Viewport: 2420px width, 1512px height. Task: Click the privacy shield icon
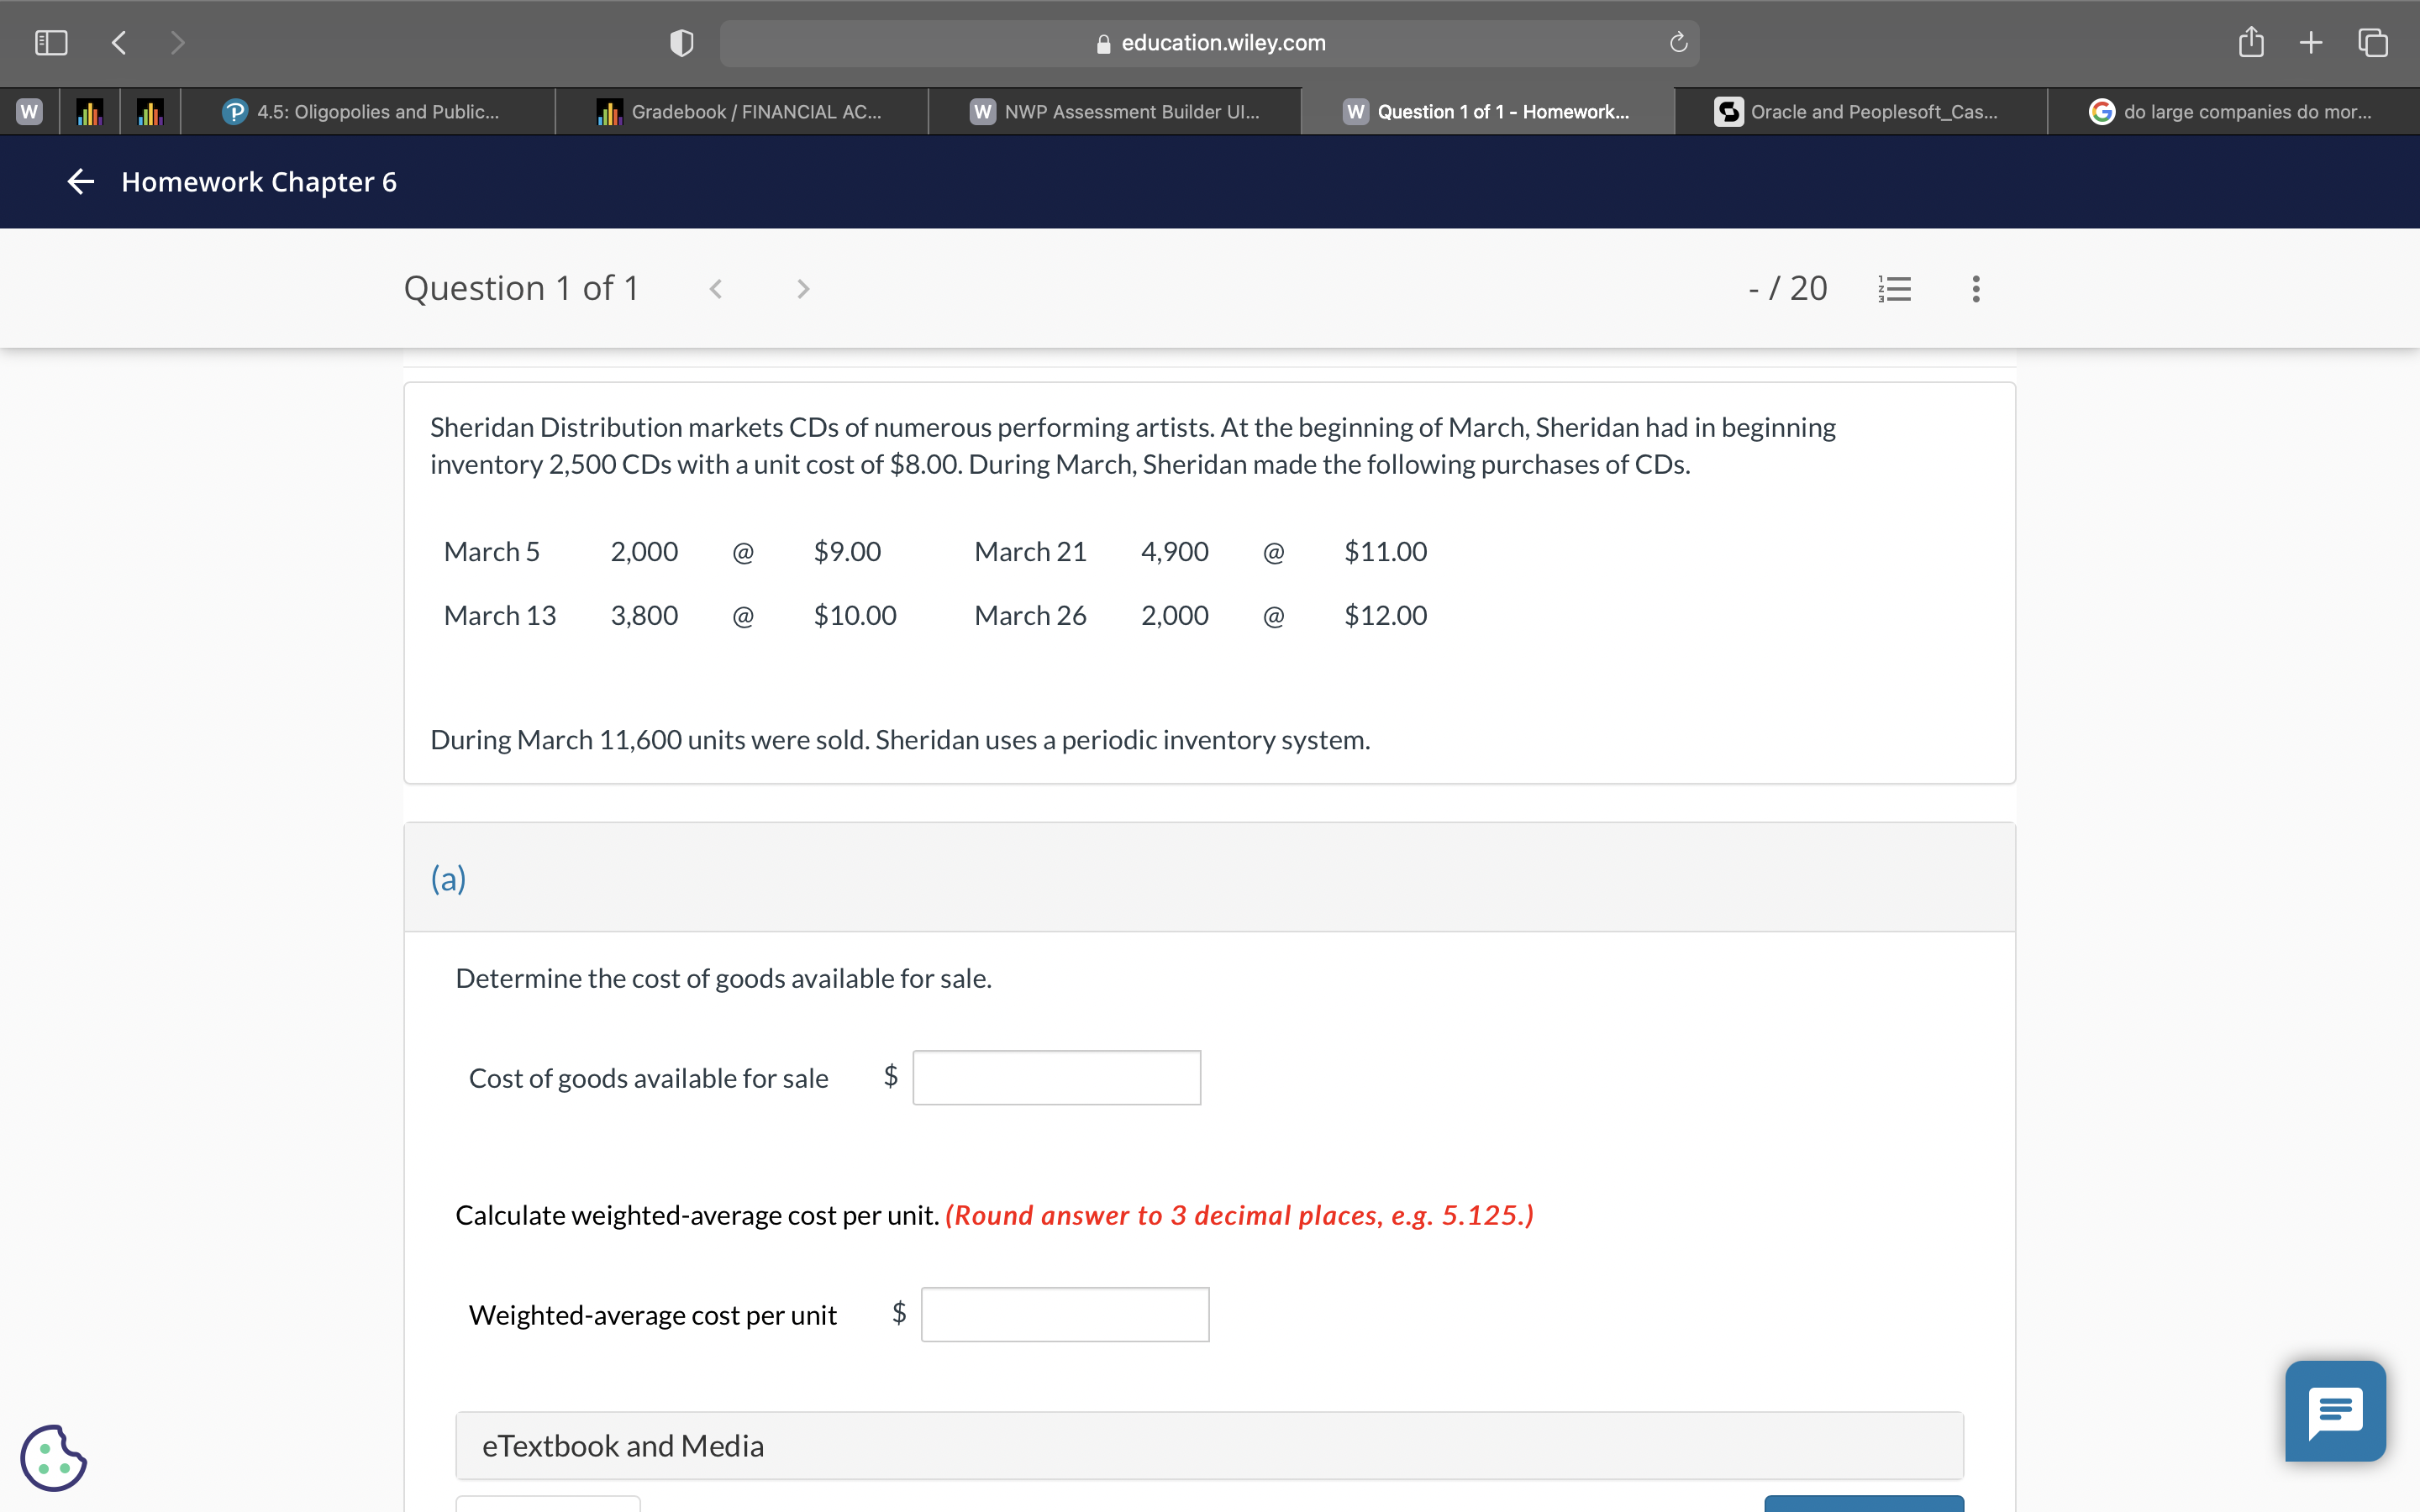point(681,43)
